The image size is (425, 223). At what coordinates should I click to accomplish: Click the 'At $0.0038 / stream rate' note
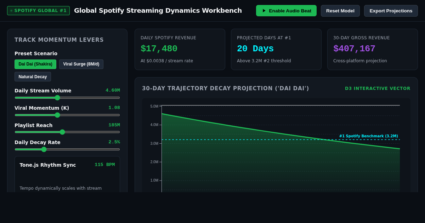tap(167, 61)
